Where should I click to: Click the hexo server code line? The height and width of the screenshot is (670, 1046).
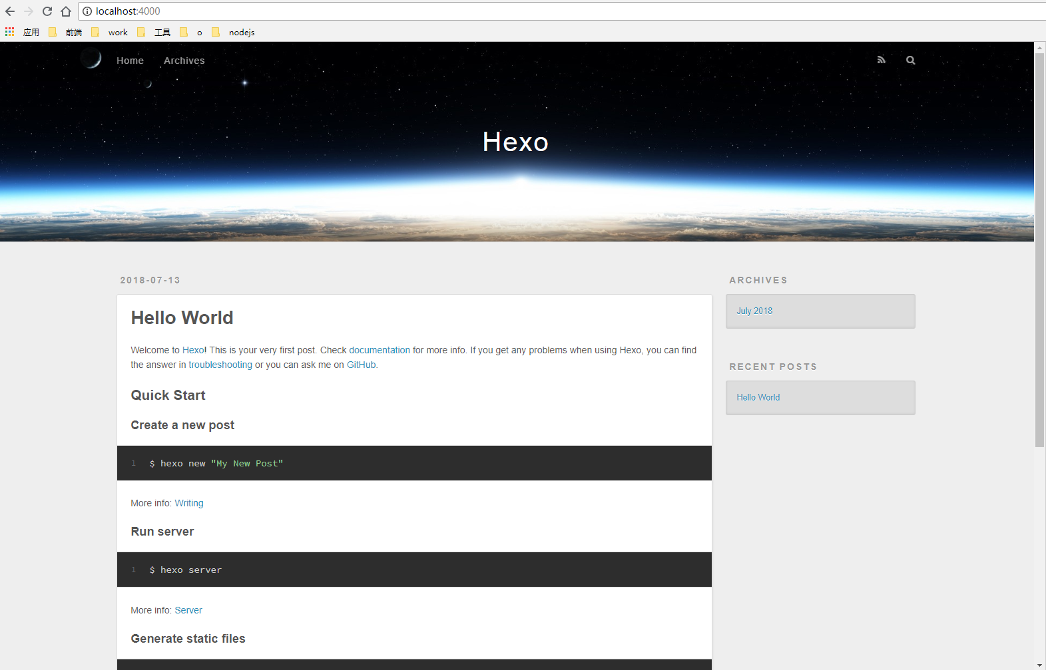pyautogui.click(x=186, y=570)
